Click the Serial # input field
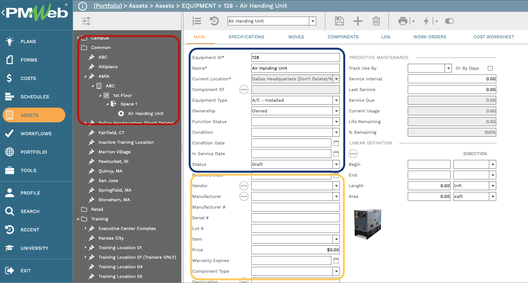This screenshot has width=528, height=283. pyautogui.click(x=295, y=218)
